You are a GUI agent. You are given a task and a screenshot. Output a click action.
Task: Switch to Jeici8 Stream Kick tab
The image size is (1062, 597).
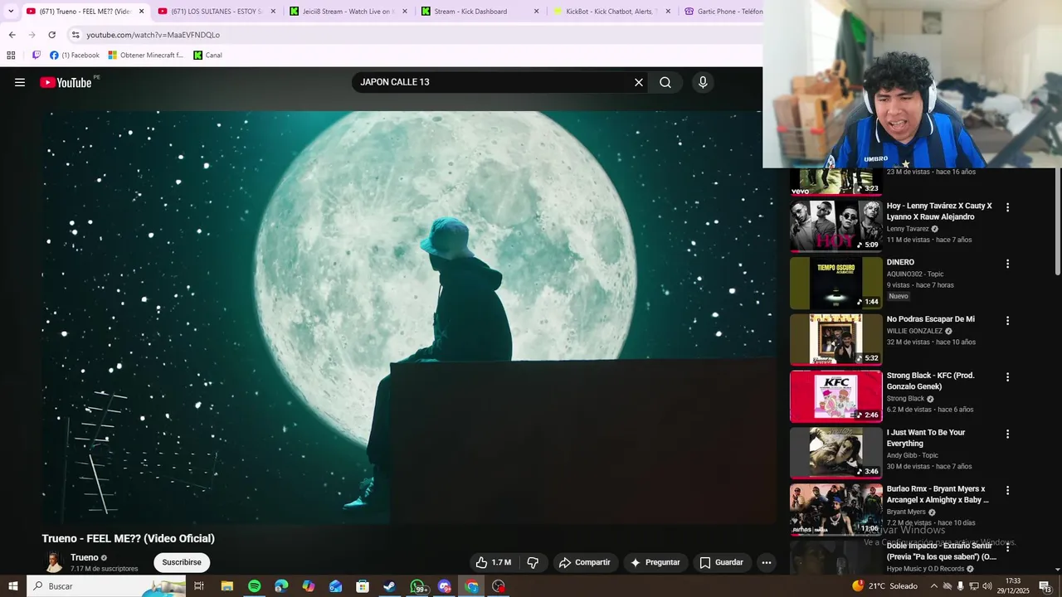348,12
